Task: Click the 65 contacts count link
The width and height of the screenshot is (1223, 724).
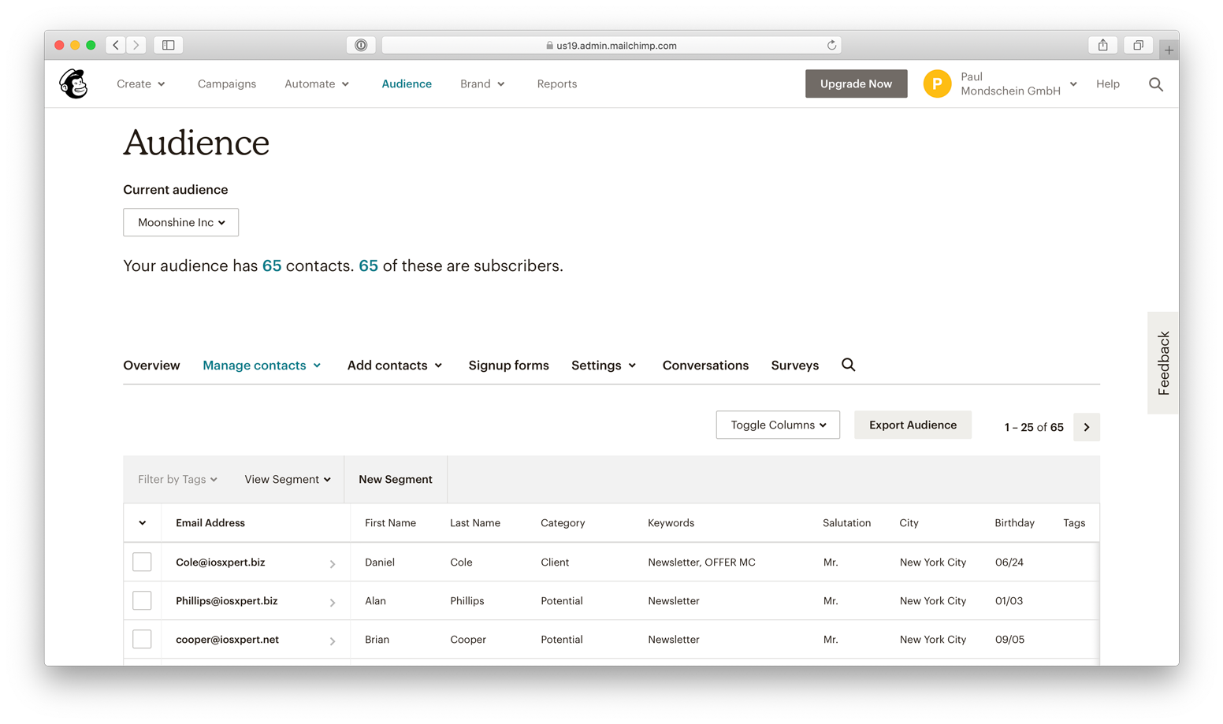Action: (272, 265)
